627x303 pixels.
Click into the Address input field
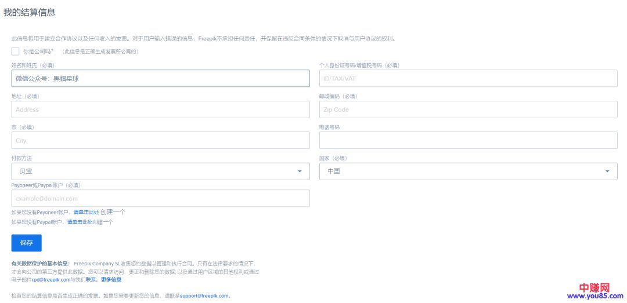(160, 109)
